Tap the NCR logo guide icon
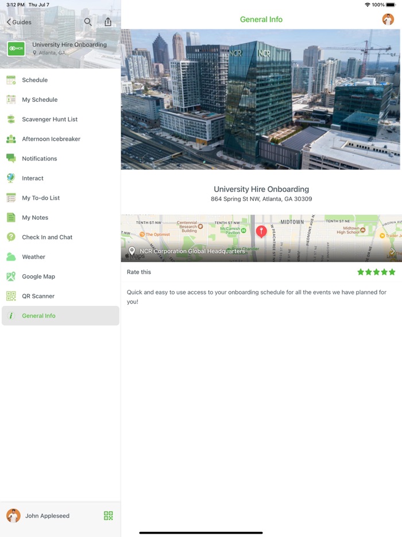The image size is (402, 537). click(16, 48)
